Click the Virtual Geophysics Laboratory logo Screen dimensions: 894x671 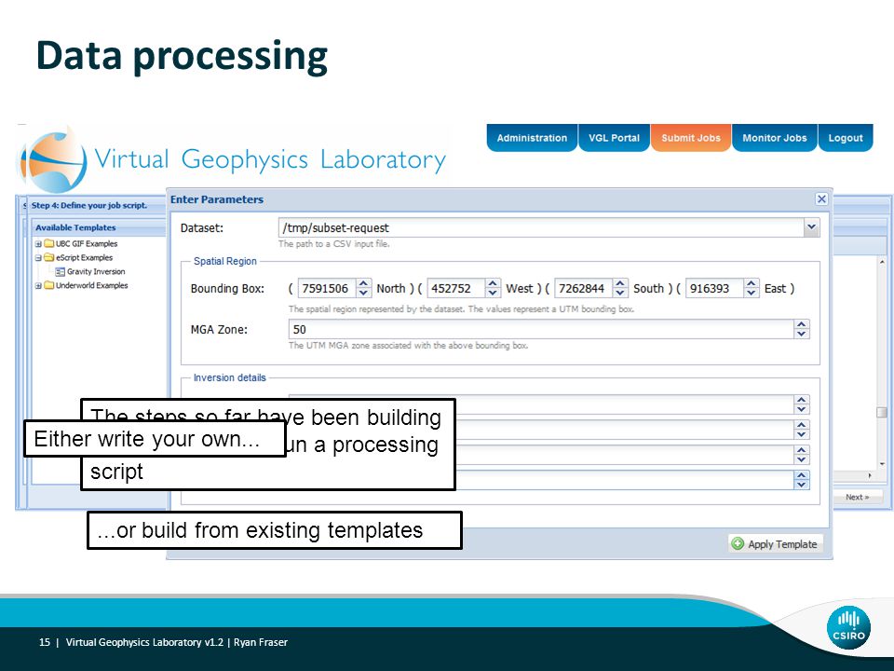[234, 158]
